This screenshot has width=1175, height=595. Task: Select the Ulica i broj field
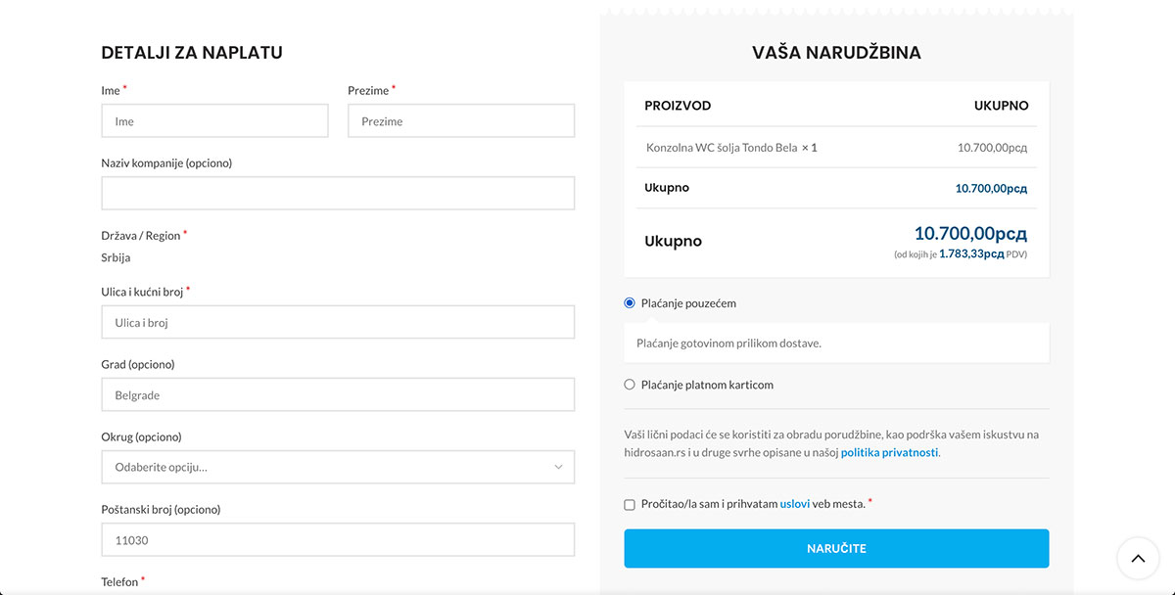tap(338, 323)
